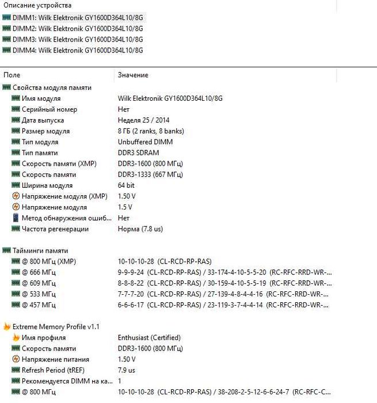The image size is (377, 403).
Task: Click icon beside last '@ 800 МГц' row
Action: 16,391
